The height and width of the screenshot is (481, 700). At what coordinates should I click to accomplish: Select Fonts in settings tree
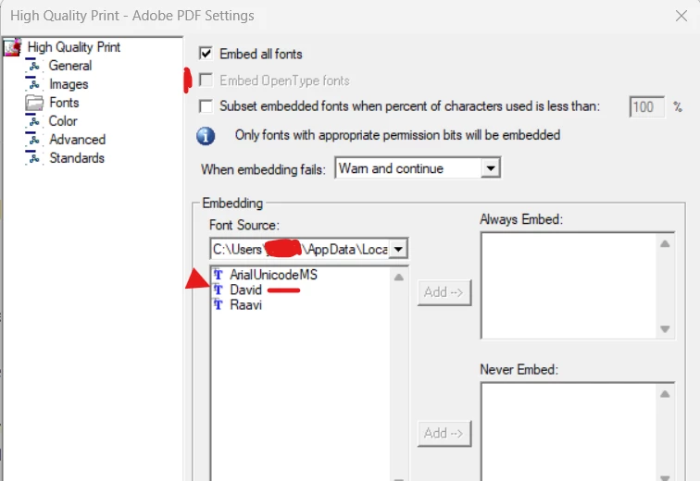[64, 103]
